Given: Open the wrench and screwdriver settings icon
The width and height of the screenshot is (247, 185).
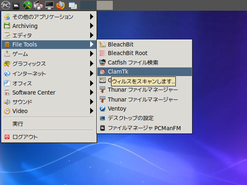Looking at the screenshot, I should [27, 5].
